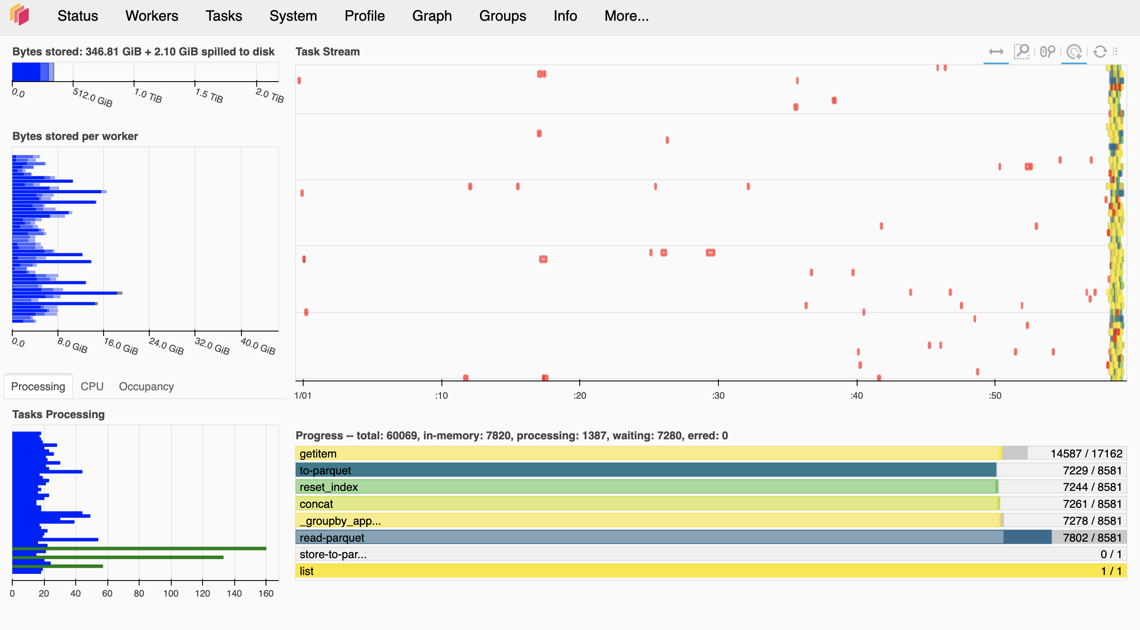This screenshot has width=1140, height=630.
Task: Click the getitem progress bar
Action: [711, 454]
